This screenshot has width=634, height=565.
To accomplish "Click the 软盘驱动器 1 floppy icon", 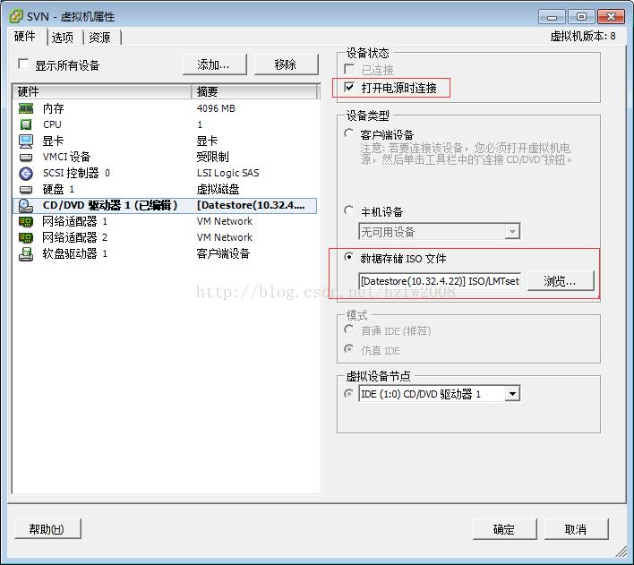I will click(x=26, y=254).
